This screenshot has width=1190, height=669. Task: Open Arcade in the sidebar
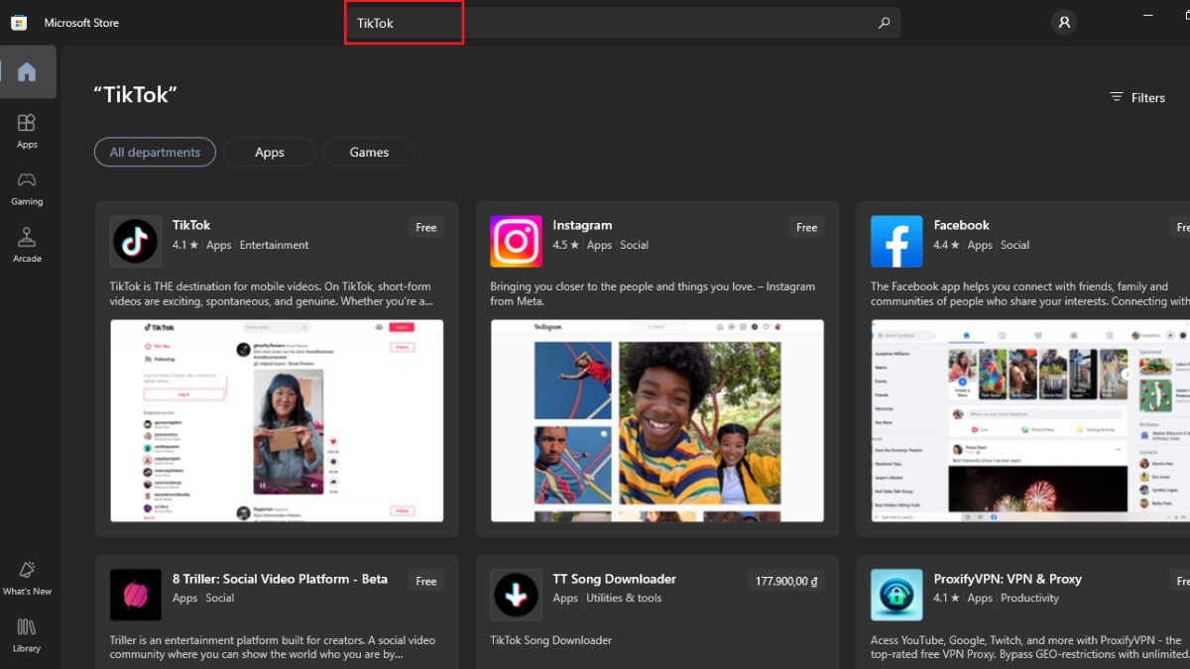pyautogui.click(x=27, y=245)
